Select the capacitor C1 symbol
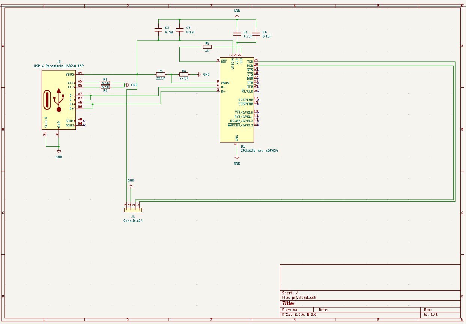 [x=237, y=34]
